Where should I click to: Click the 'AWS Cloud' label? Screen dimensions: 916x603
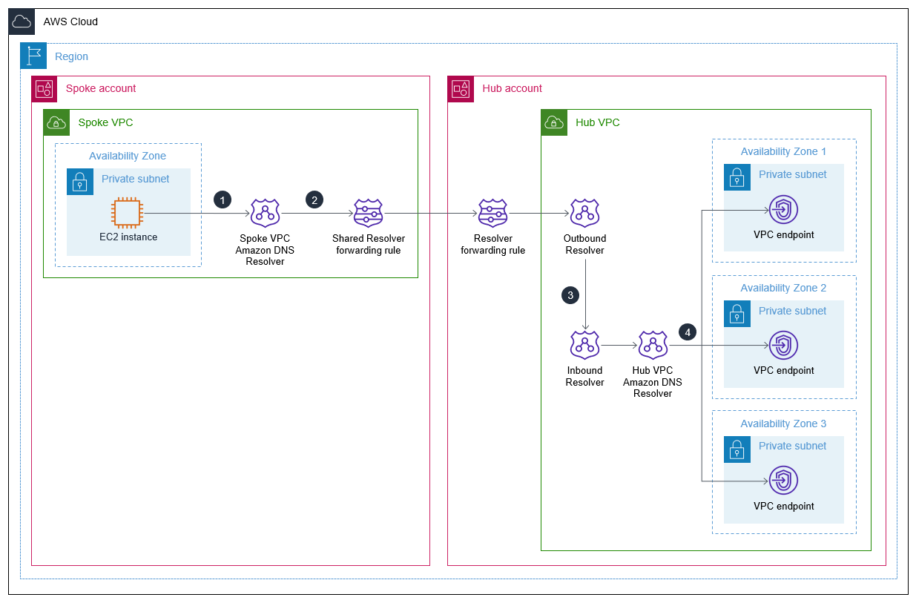pos(71,22)
